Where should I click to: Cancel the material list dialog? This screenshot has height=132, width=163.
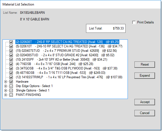coord(145,113)
